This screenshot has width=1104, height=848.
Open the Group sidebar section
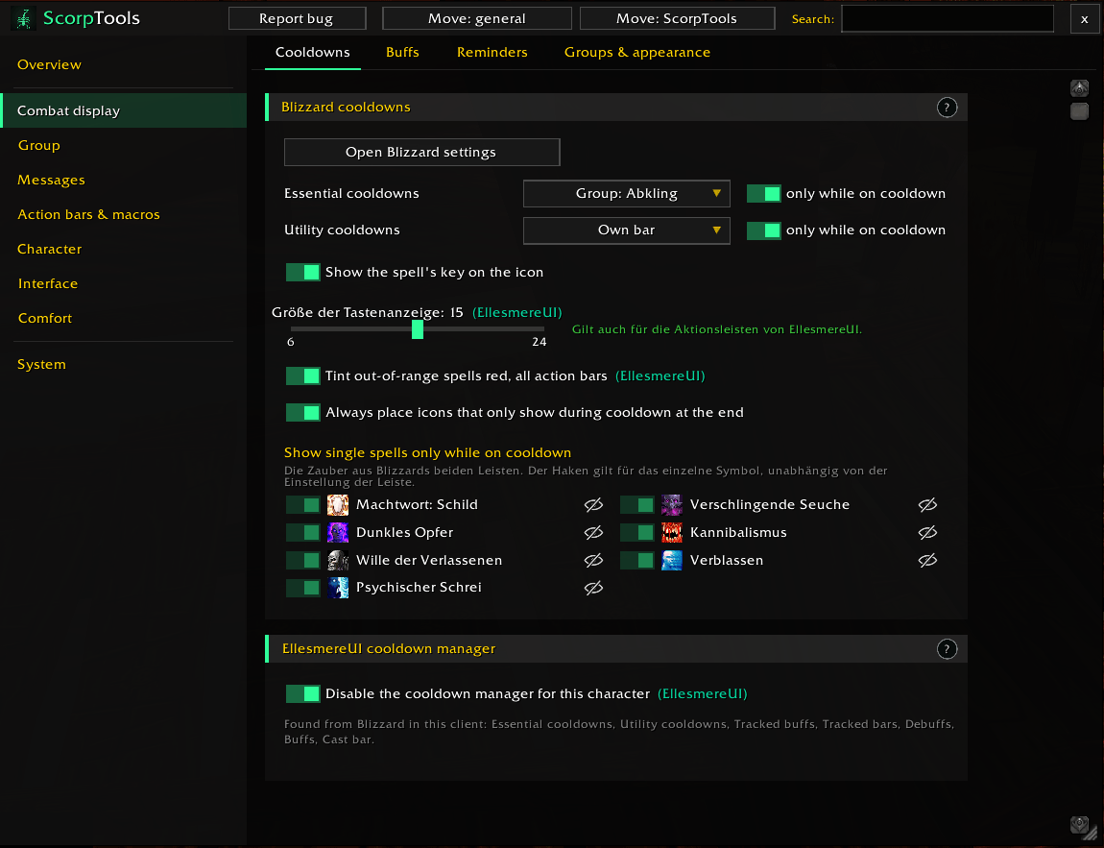38,146
